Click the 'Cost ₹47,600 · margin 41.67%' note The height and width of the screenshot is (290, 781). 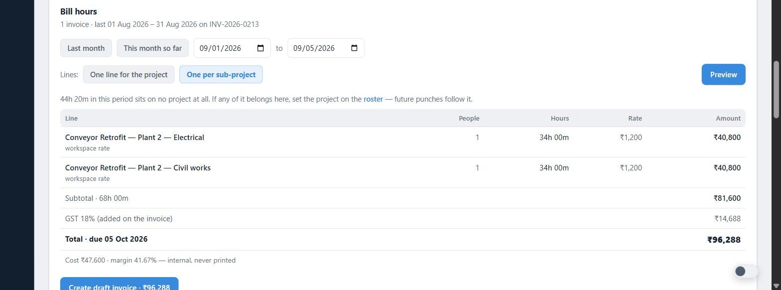pos(150,260)
